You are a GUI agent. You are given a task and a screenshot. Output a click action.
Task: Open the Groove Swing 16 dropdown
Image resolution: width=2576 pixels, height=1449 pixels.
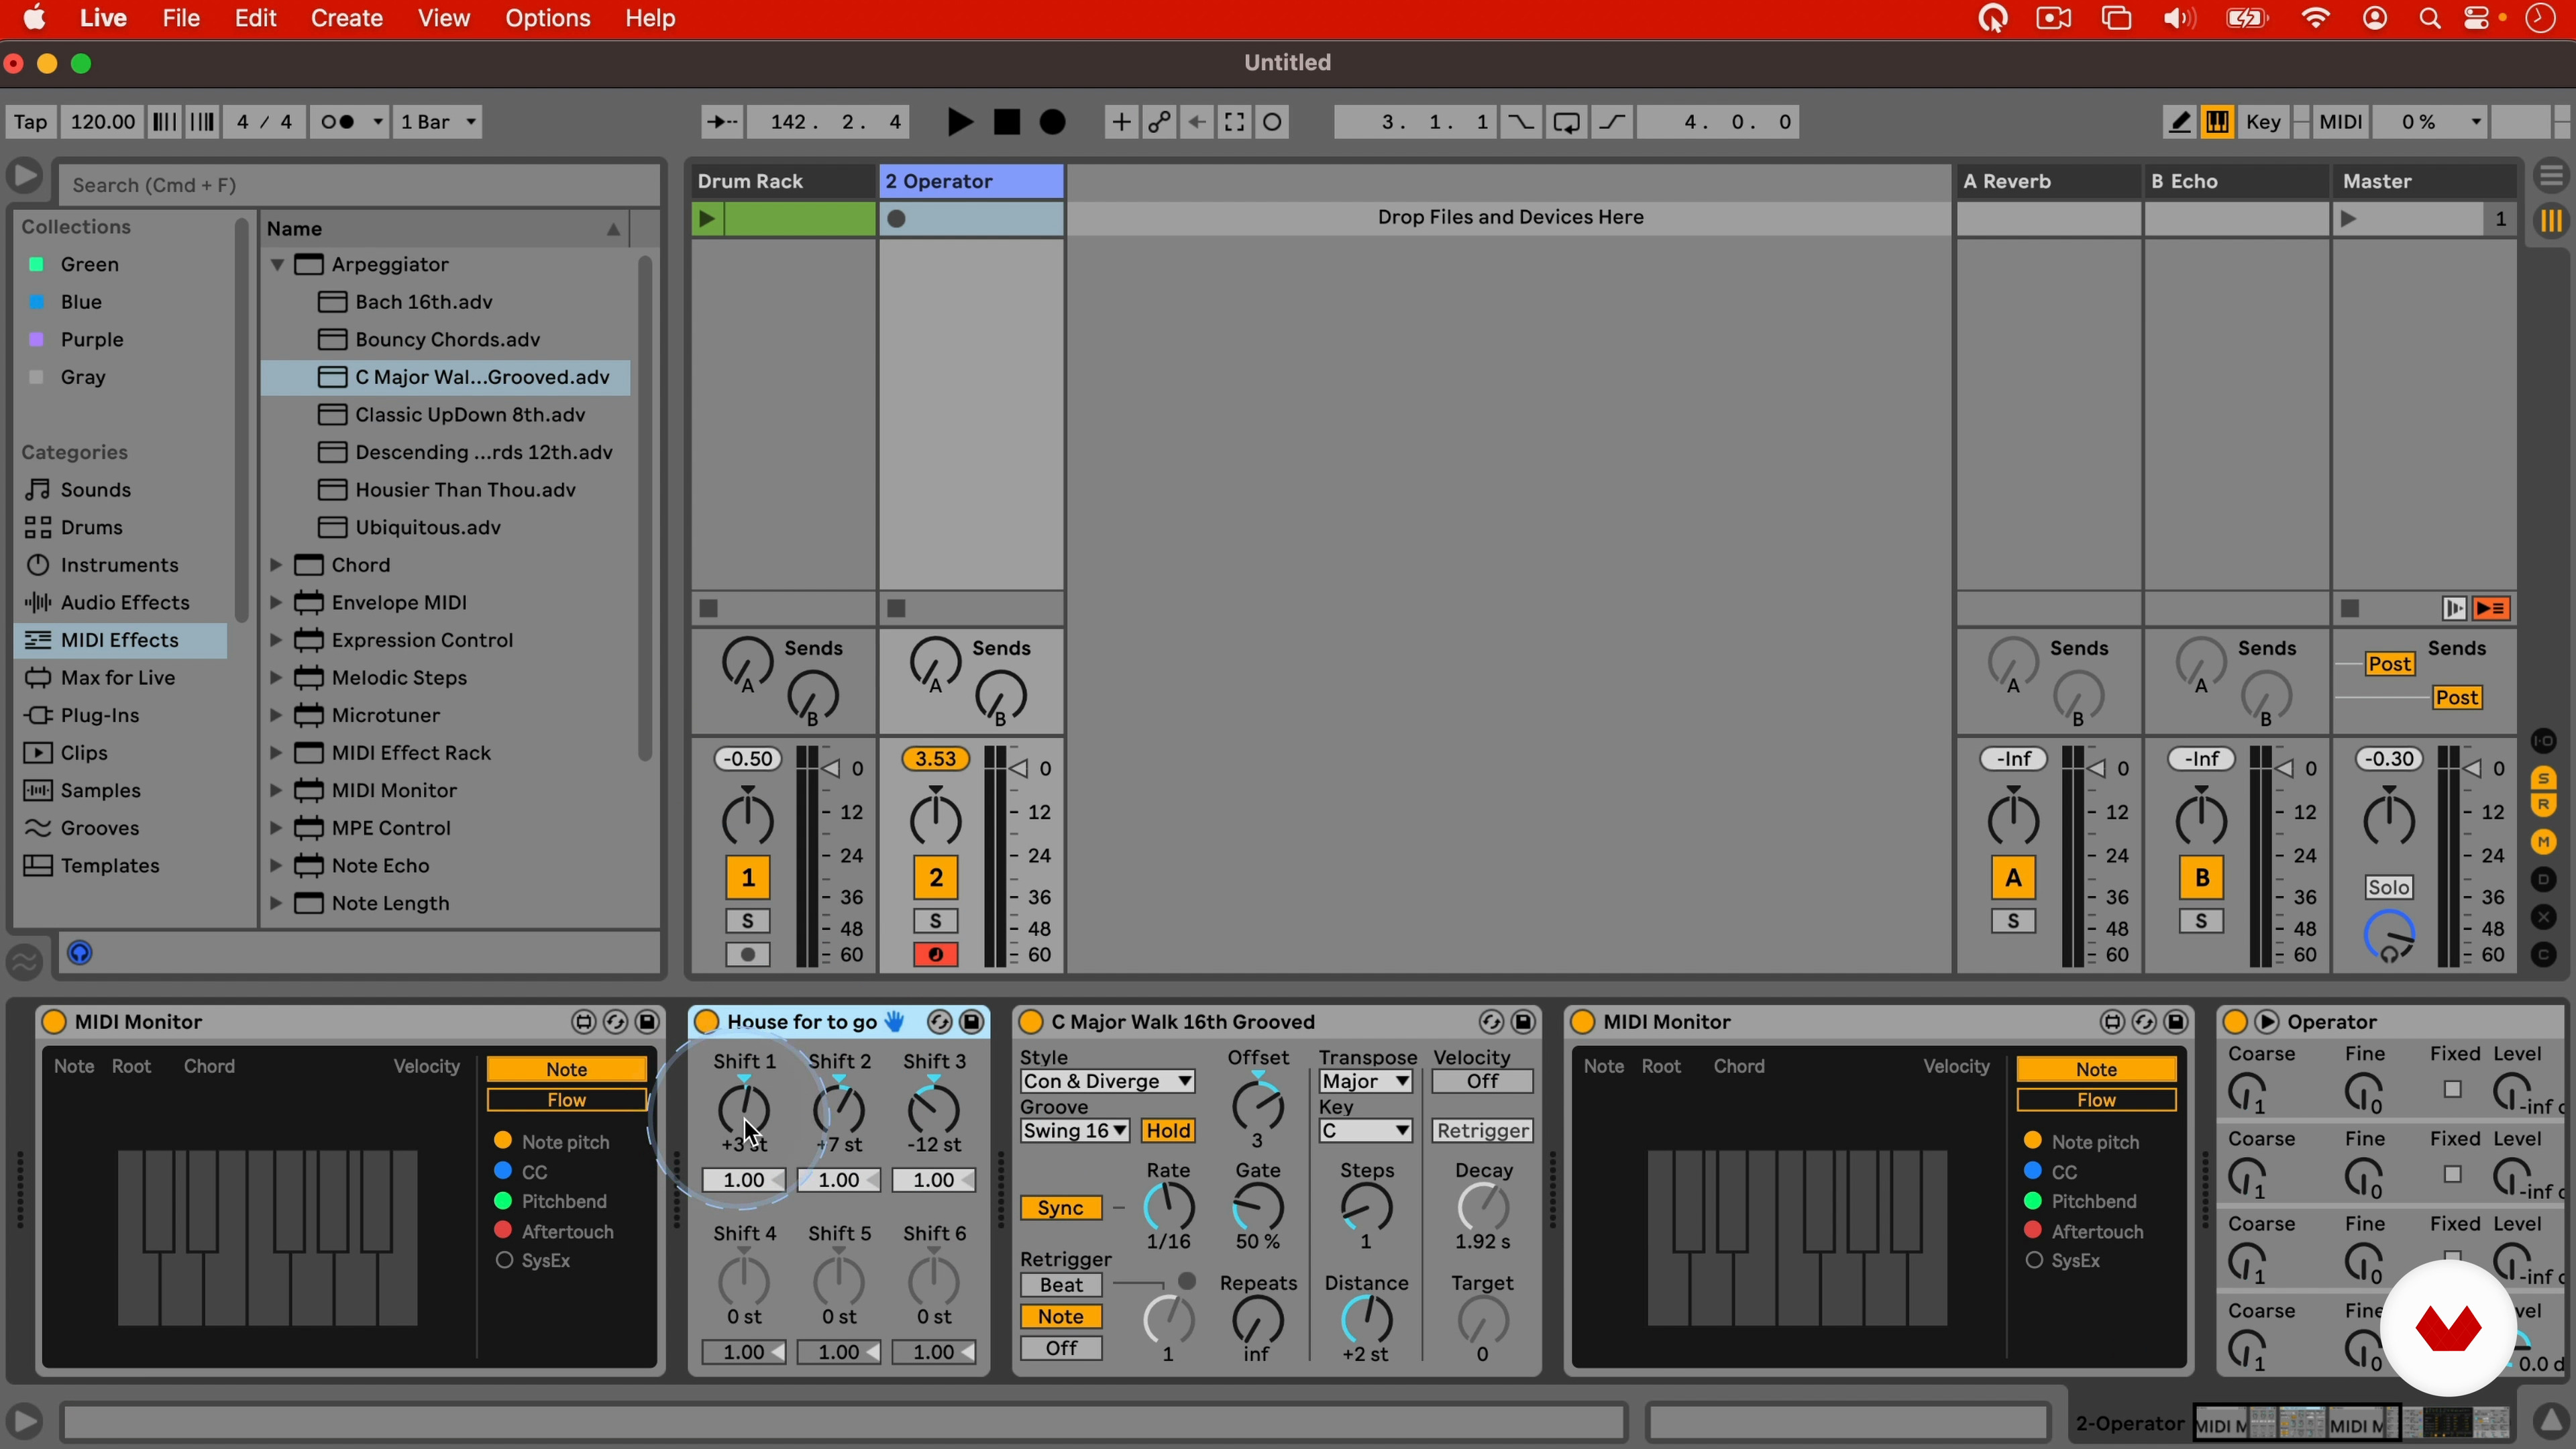click(x=1074, y=1131)
